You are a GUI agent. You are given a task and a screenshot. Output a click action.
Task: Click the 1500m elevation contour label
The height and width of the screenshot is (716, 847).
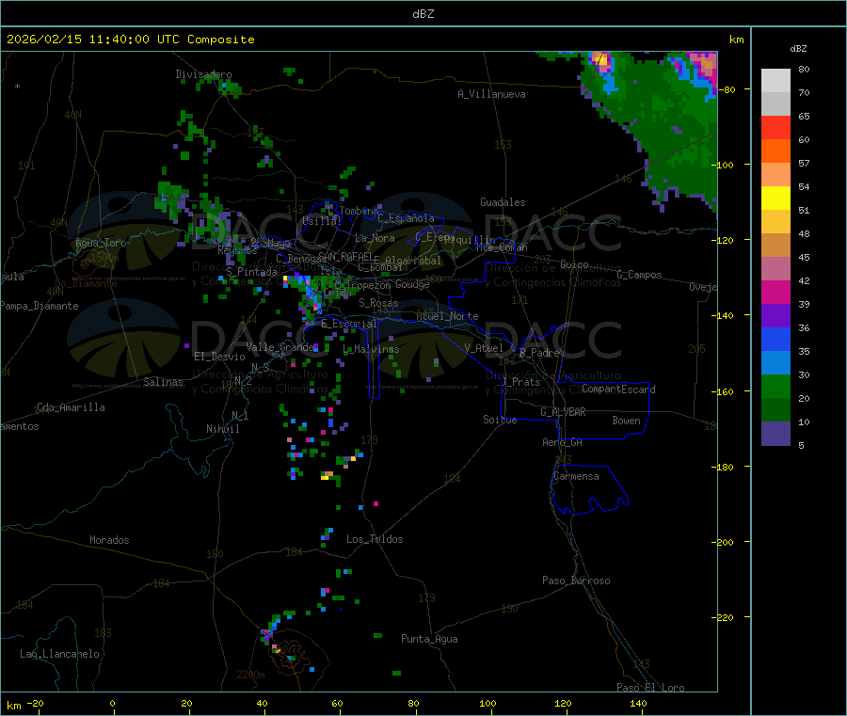(104, 258)
